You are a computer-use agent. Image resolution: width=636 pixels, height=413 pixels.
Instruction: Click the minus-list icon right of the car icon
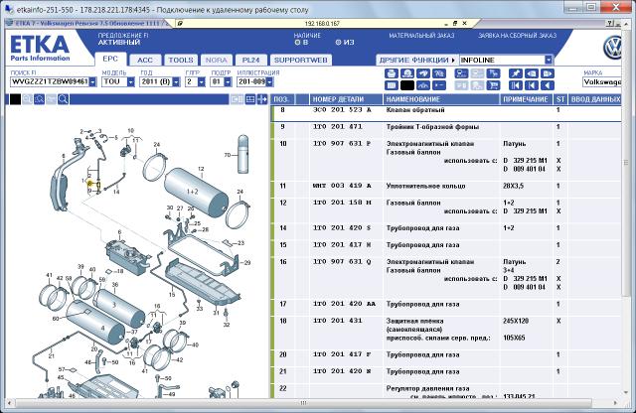click(439, 85)
